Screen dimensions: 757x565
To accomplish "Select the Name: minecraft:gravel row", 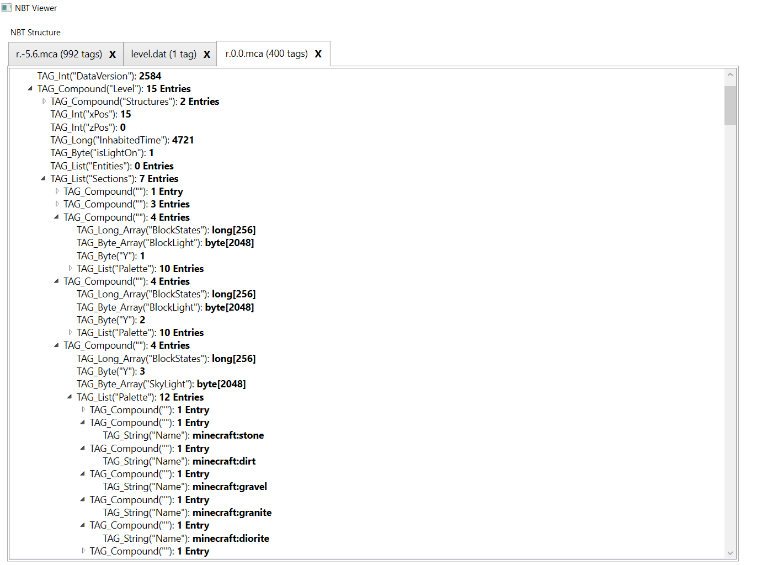I will pos(185,487).
